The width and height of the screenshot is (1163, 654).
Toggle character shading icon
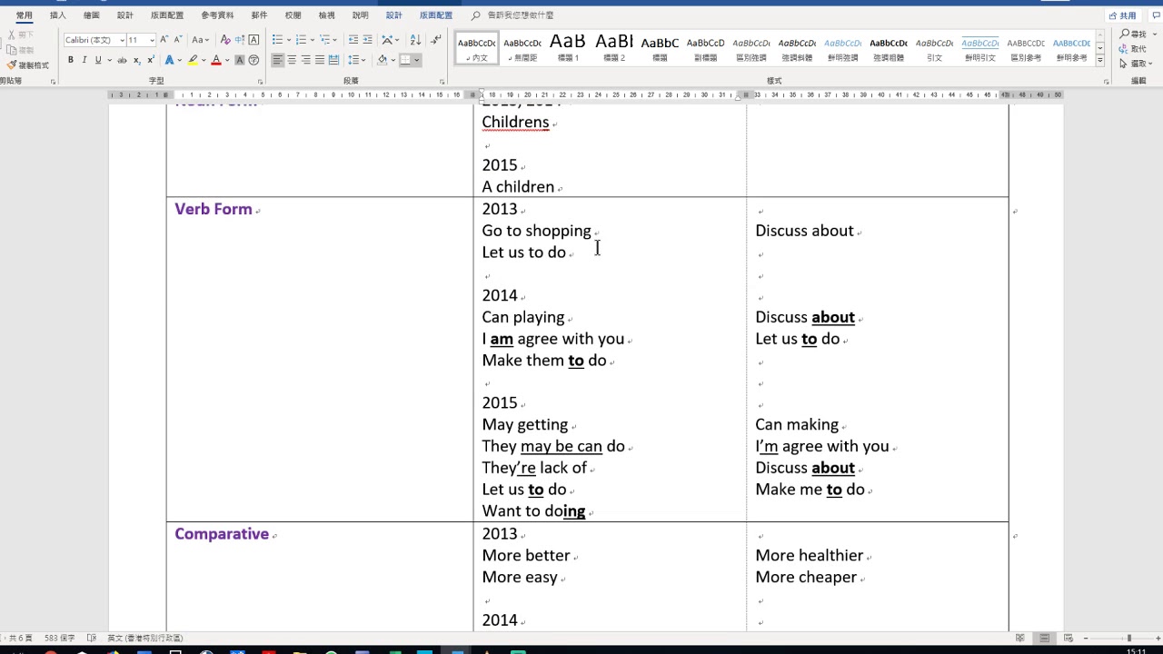240,60
